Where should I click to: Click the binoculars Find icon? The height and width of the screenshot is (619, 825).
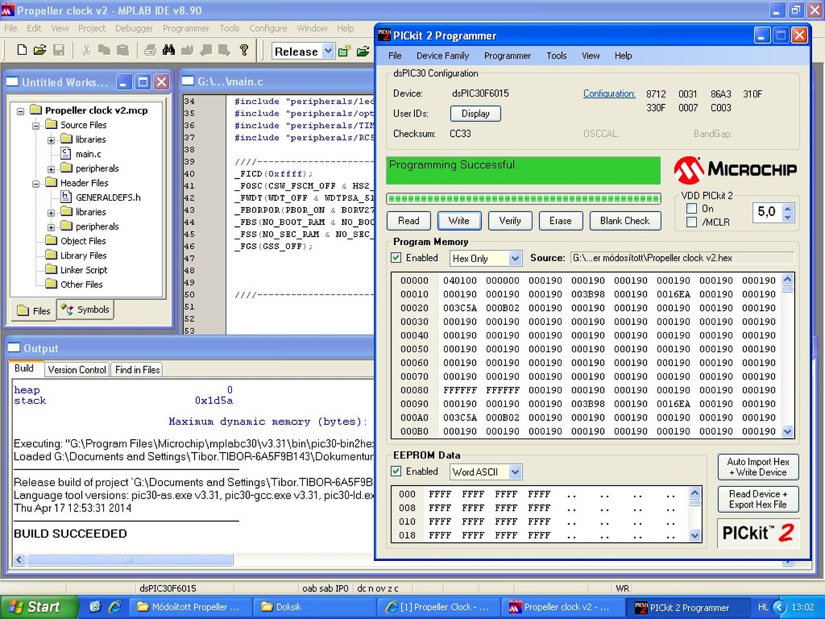(x=169, y=50)
